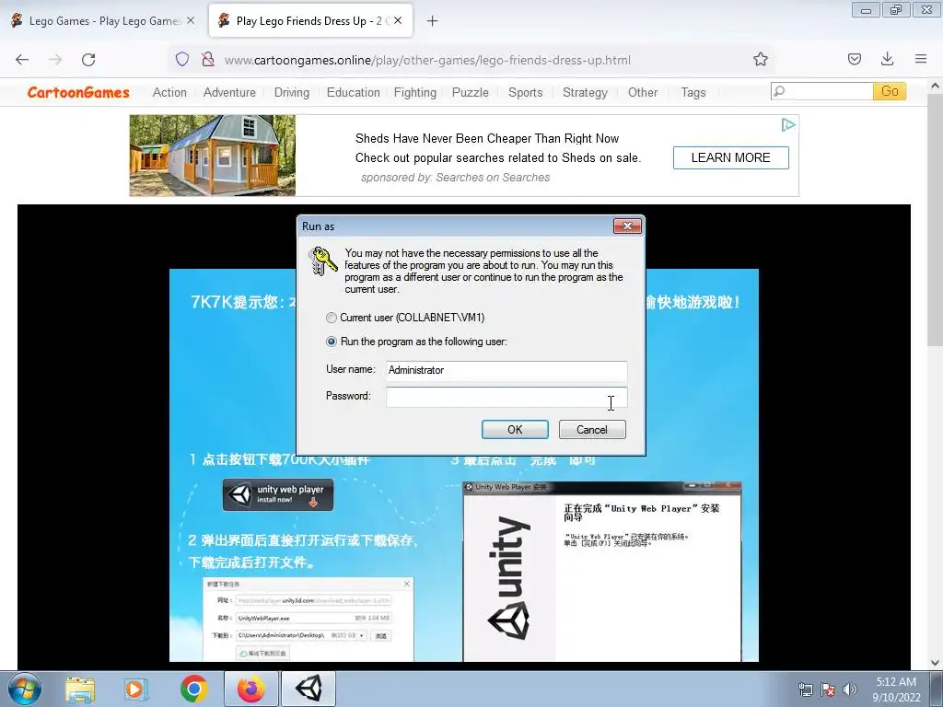
Task: Close the Lego Games tab
Action: (x=191, y=20)
